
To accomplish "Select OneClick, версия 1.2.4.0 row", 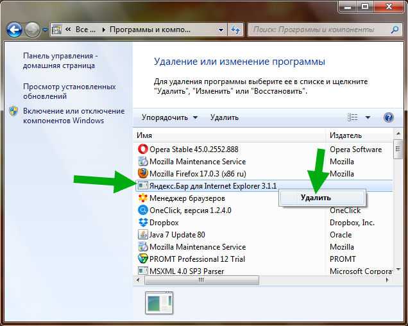I will pyautogui.click(x=263, y=210).
